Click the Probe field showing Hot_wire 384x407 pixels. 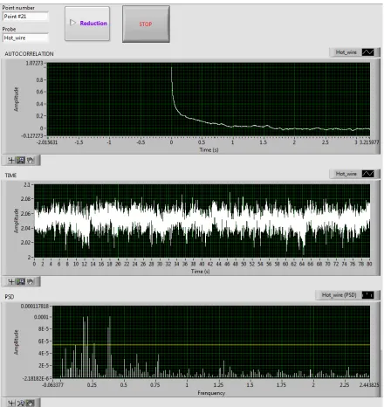pyautogui.click(x=25, y=38)
